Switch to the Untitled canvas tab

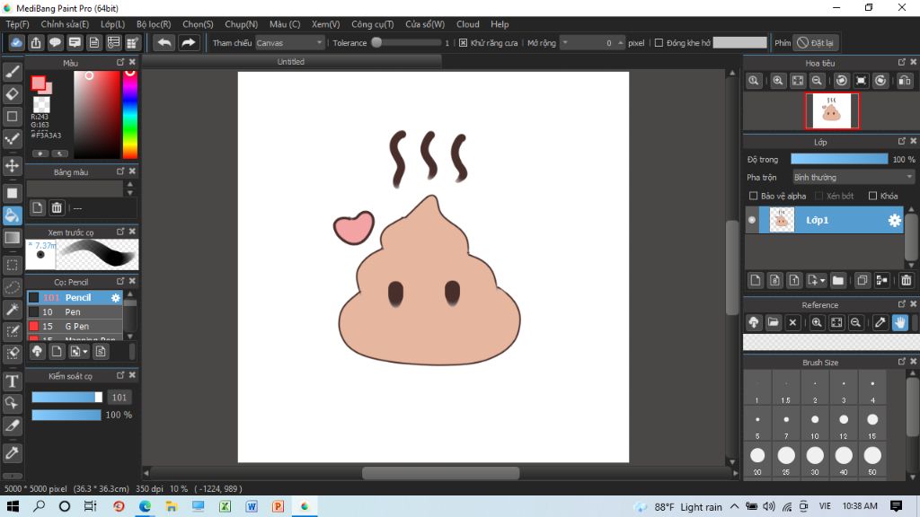click(291, 62)
